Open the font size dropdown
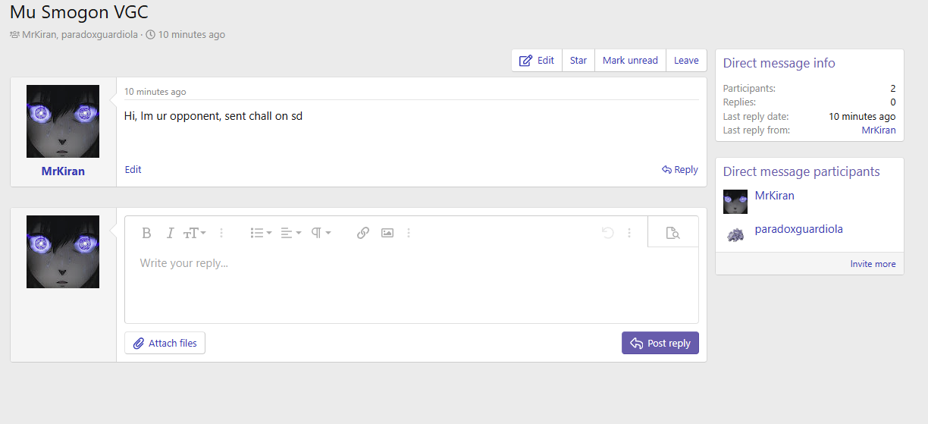The height and width of the screenshot is (424, 928). point(195,233)
